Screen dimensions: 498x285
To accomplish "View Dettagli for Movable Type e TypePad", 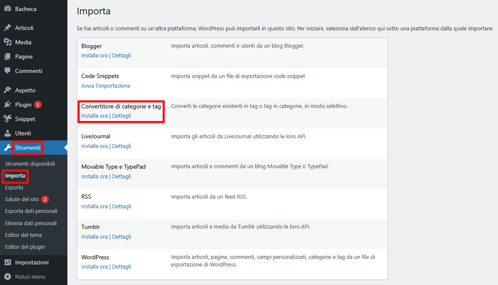I will [122, 176].
